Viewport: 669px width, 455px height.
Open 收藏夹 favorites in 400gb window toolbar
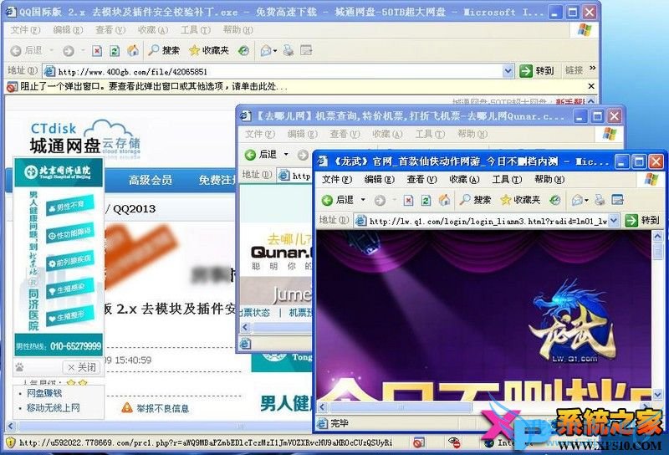coord(209,50)
